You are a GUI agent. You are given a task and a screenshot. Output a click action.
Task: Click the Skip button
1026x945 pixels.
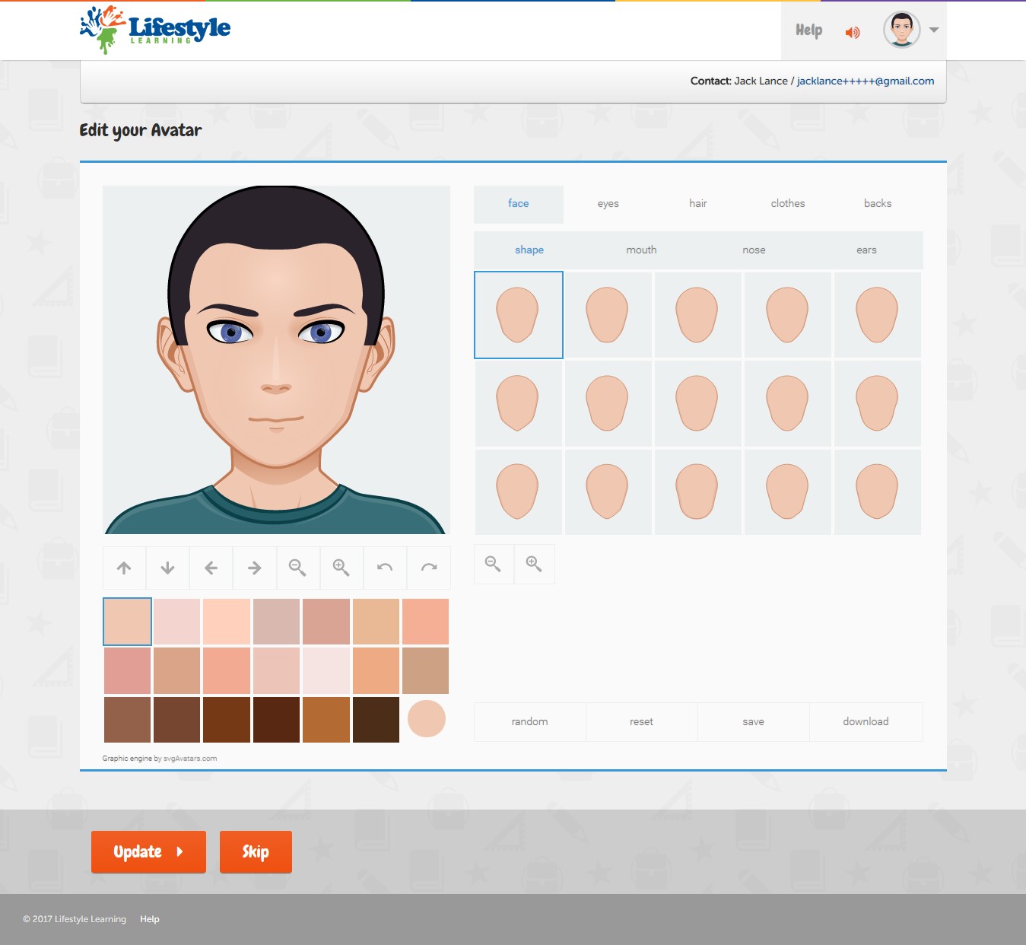[256, 851]
